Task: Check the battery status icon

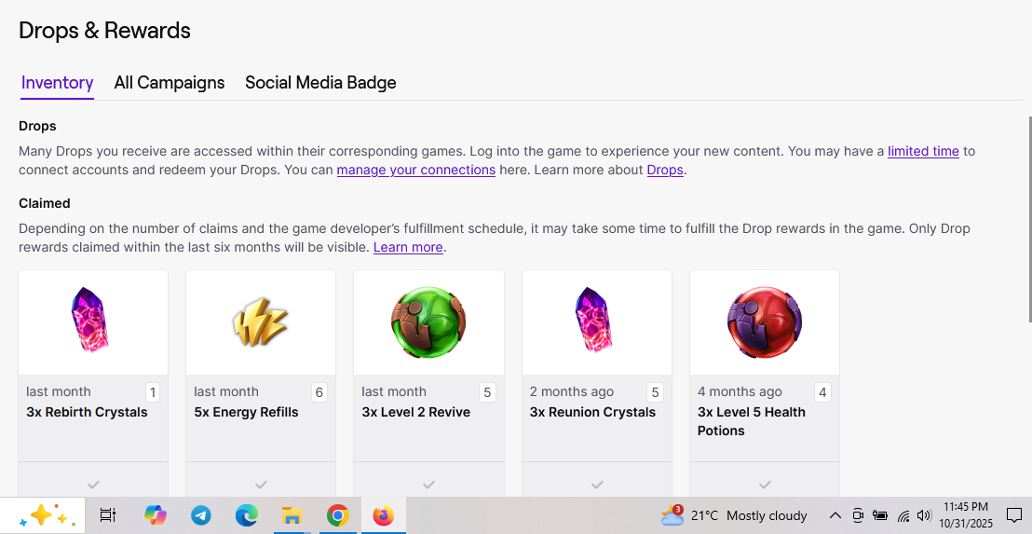Action: point(880,515)
